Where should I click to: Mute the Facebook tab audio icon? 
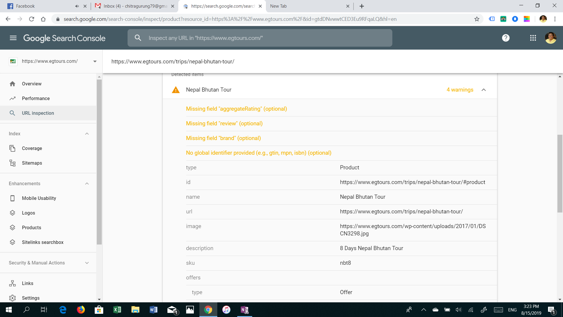click(77, 6)
